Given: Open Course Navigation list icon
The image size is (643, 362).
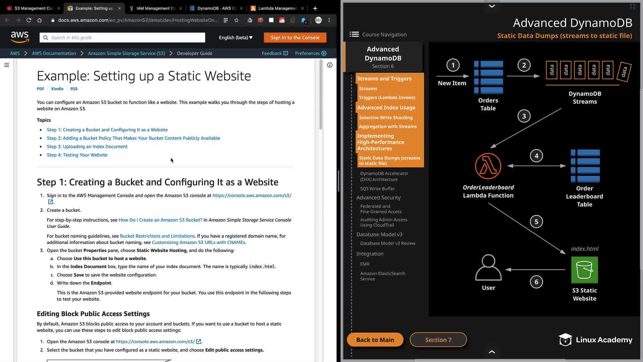Looking at the screenshot, I should click(x=354, y=34).
